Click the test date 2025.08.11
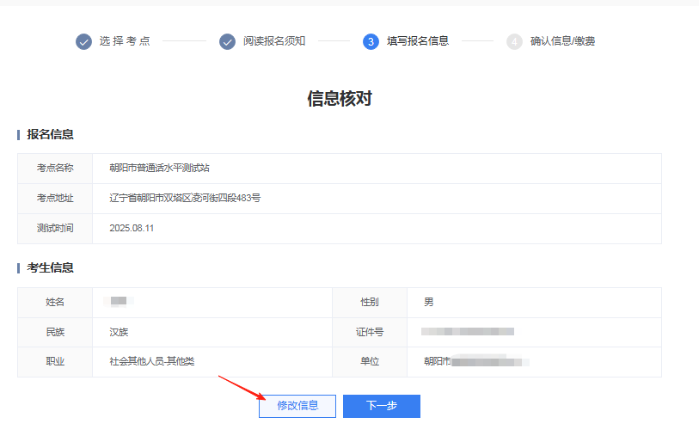 [132, 229]
